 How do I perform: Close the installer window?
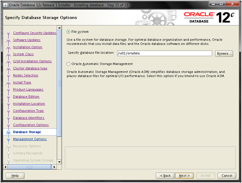click(232, 4)
